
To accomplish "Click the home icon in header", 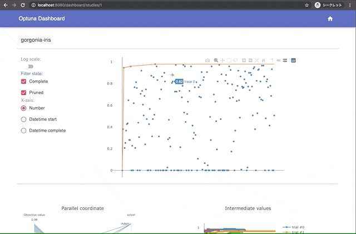I will pos(330,19).
